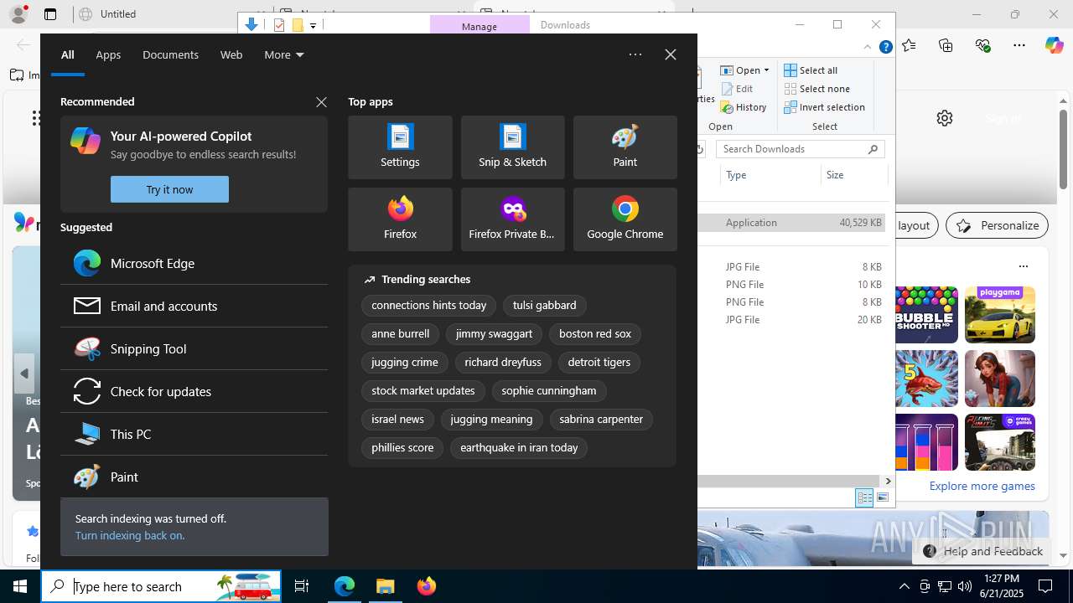1073x603 pixels.
Task: Switch to Web search filter
Action: [231, 54]
